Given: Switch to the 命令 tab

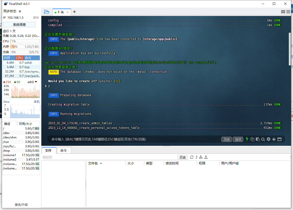Looking at the screenshot, I should [x=64, y=151].
